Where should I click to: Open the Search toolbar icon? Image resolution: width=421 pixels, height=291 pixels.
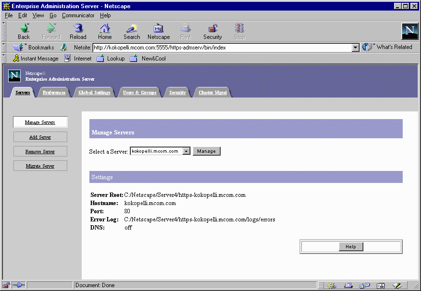(x=132, y=31)
